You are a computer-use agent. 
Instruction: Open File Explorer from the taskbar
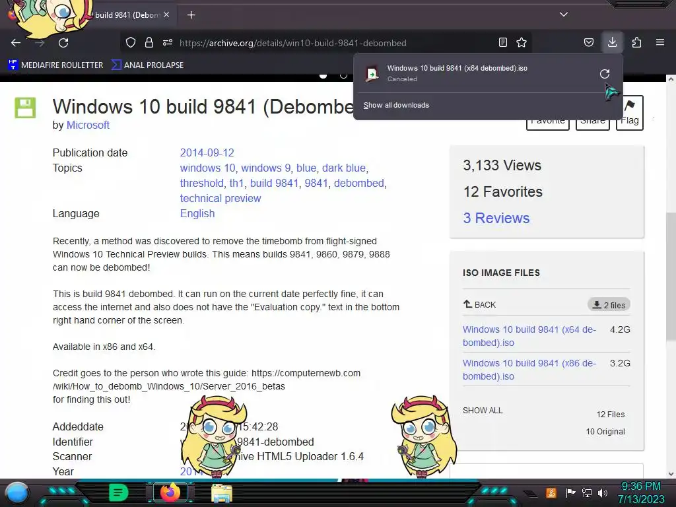point(222,492)
